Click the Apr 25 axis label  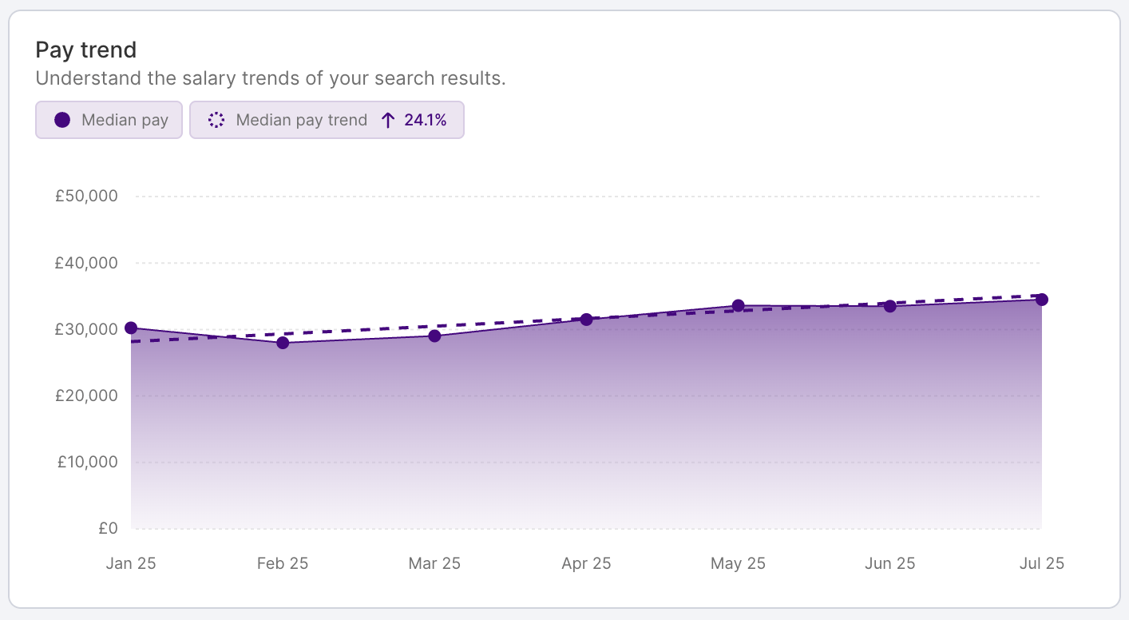[x=586, y=563]
